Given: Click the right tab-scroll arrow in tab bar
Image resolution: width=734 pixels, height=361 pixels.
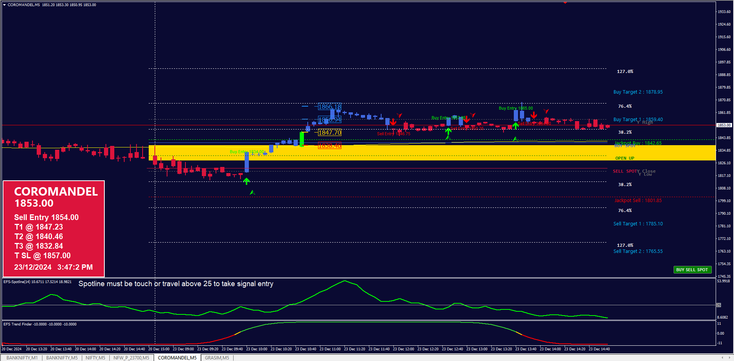Looking at the screenshot, I should tap(729, 358).
